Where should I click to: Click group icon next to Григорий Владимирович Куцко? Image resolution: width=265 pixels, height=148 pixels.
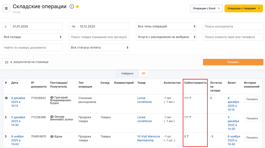click(52, 98)
